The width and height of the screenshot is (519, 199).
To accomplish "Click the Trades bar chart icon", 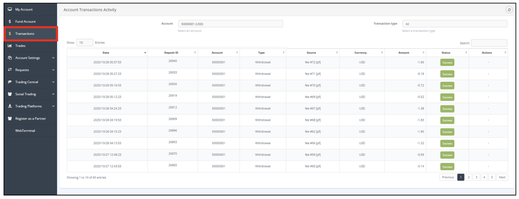I will (10, 46).
